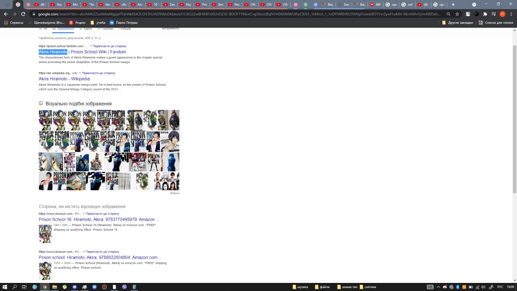
Task: Switch the РУС input language
Action: coord(500,287)
